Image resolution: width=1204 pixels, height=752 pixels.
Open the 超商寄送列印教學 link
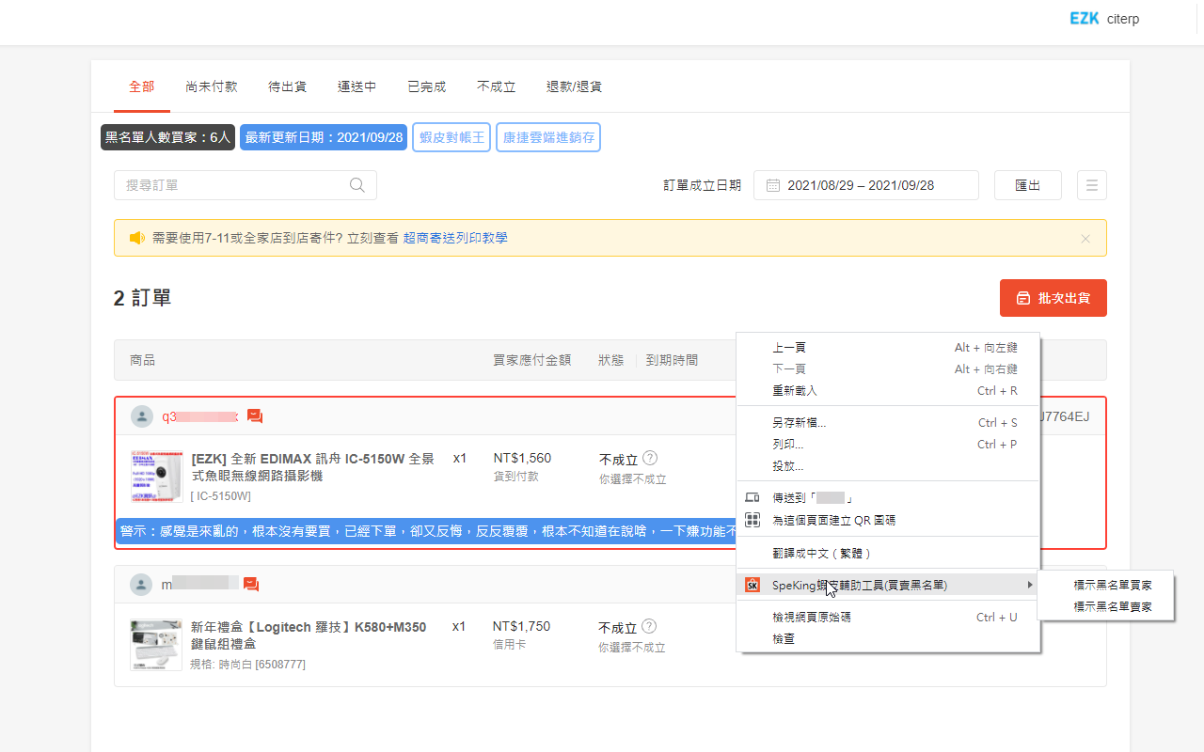pyautogui.click(x=455, y=239)
